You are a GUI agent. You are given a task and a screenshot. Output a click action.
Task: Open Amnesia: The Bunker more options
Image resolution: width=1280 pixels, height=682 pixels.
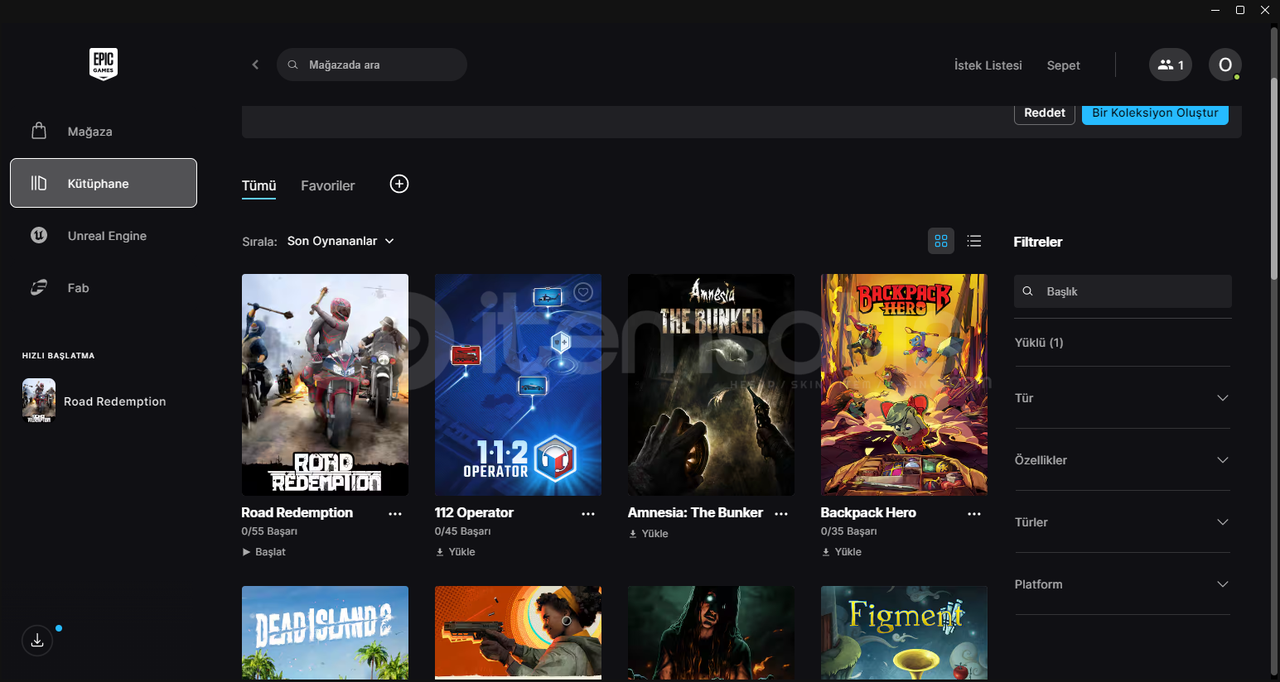781,514
